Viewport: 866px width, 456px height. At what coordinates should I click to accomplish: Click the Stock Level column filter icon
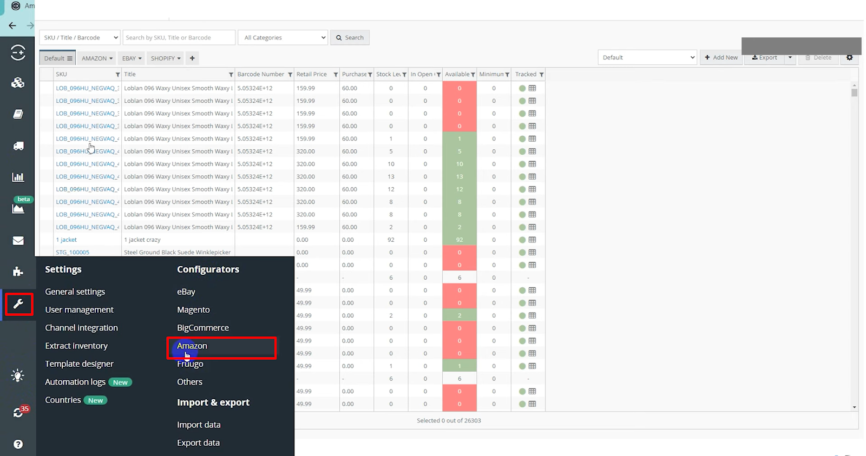click(x=404, y=75)
